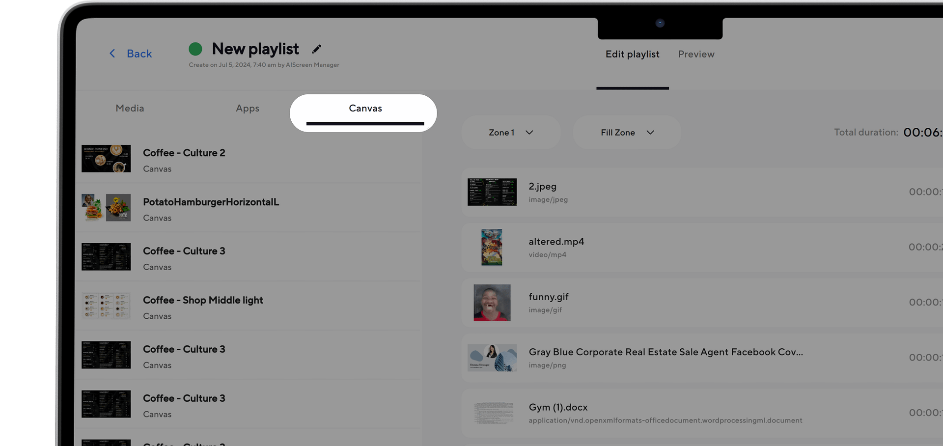Click the Total duration value

tap(923, 133)
